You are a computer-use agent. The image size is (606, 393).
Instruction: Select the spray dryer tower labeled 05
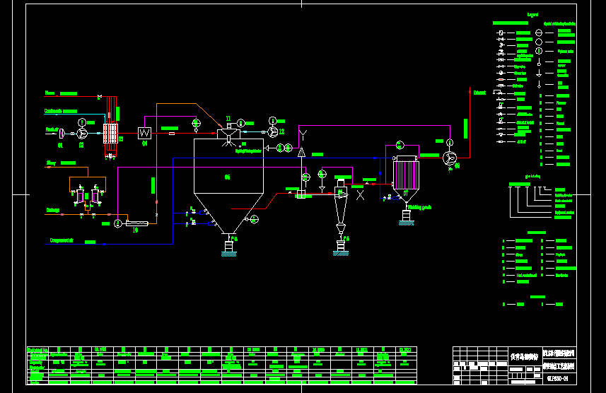[228, 177]
